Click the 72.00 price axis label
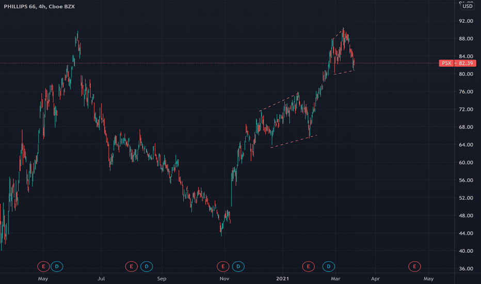 (x=466, y=109)
